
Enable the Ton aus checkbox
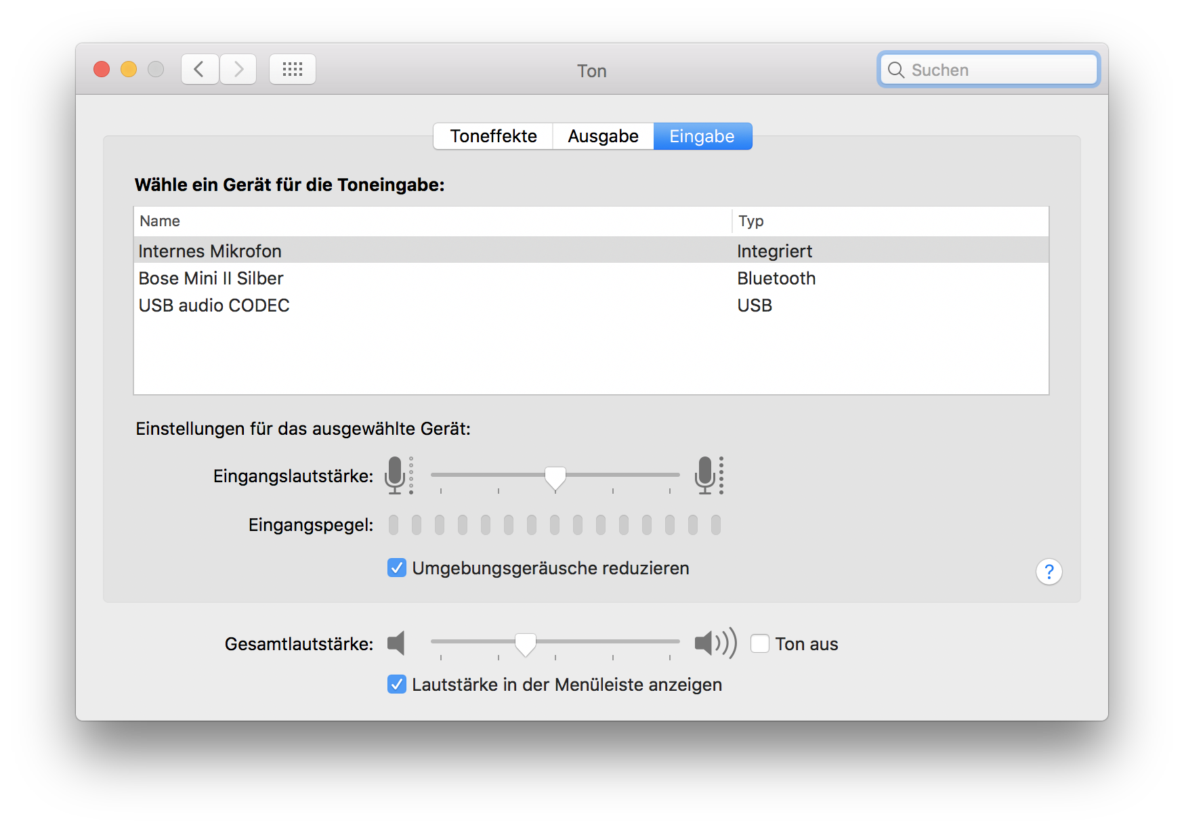760,643
